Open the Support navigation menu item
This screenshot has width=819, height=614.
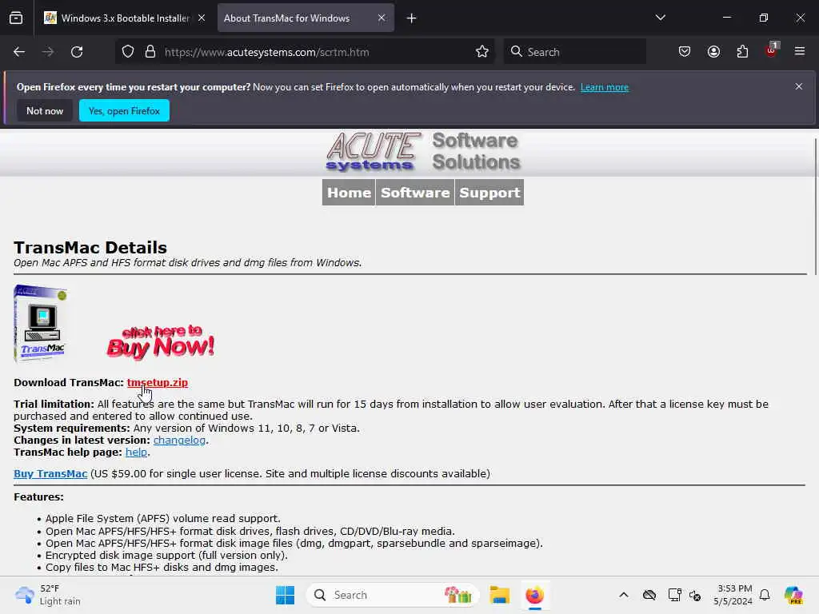point(489,193)
